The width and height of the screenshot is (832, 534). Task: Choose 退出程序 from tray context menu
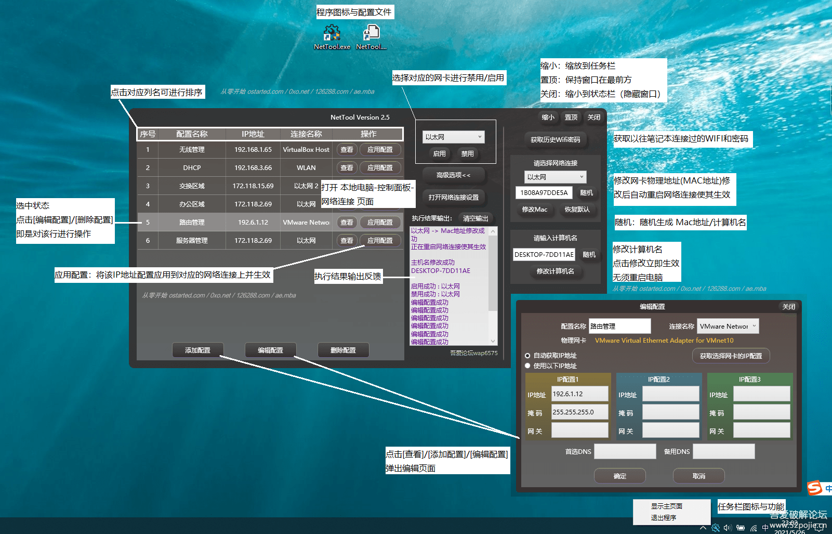coord(664,517)
